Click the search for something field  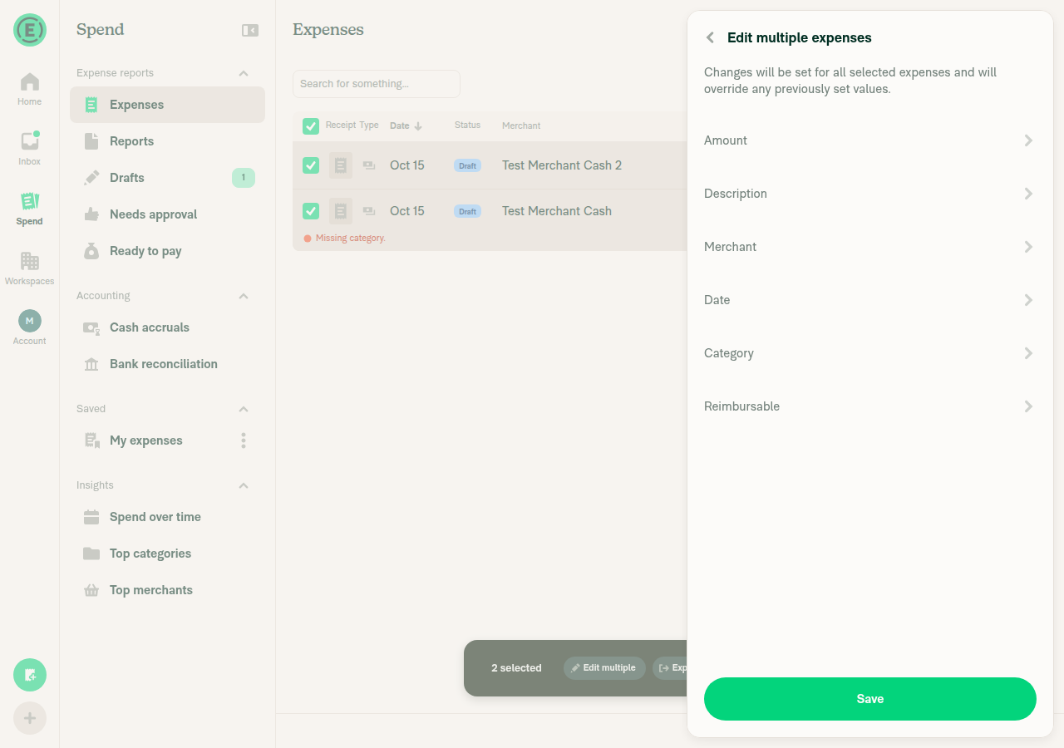[377, 84]
